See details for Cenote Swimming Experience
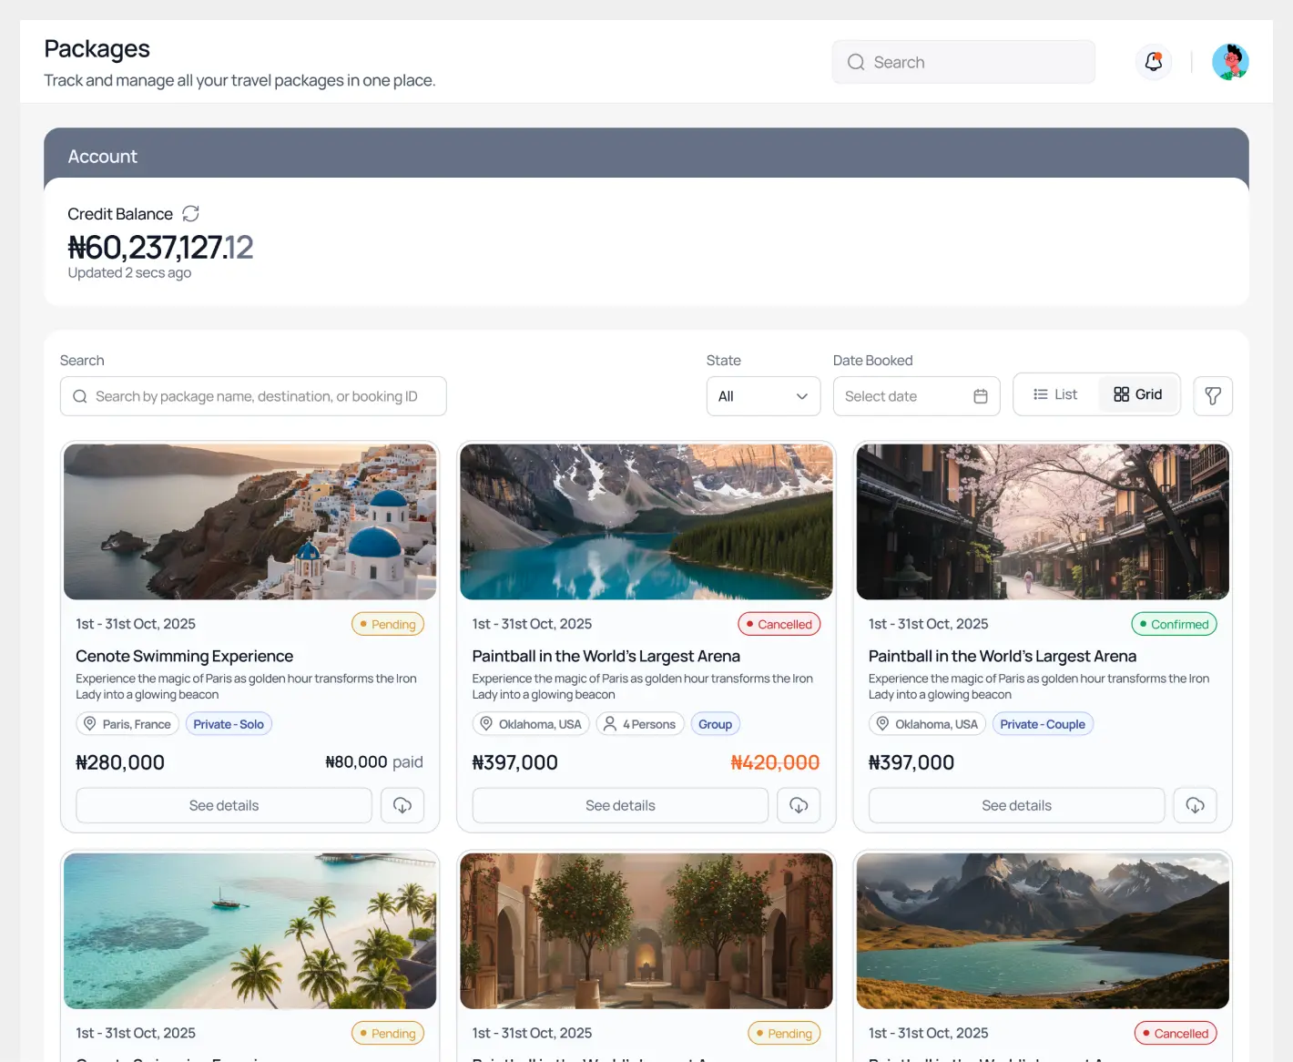The width and height of the screenshot is (1293, 1062). (x=224, y=805)
